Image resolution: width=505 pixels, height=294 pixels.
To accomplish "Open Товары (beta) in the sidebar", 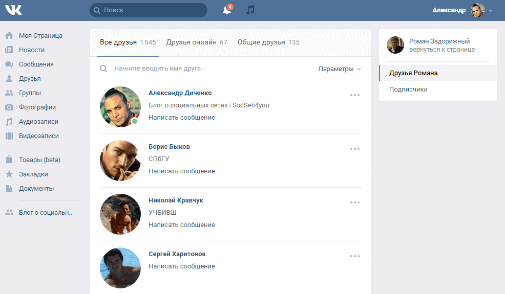I will 39,160.
